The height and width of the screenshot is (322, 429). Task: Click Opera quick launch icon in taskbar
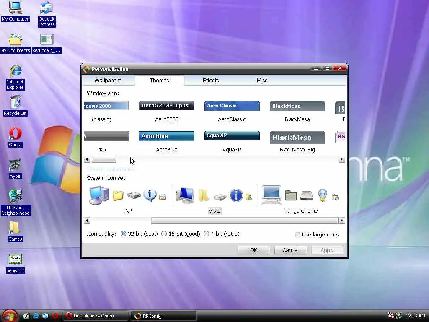point(55,316)
